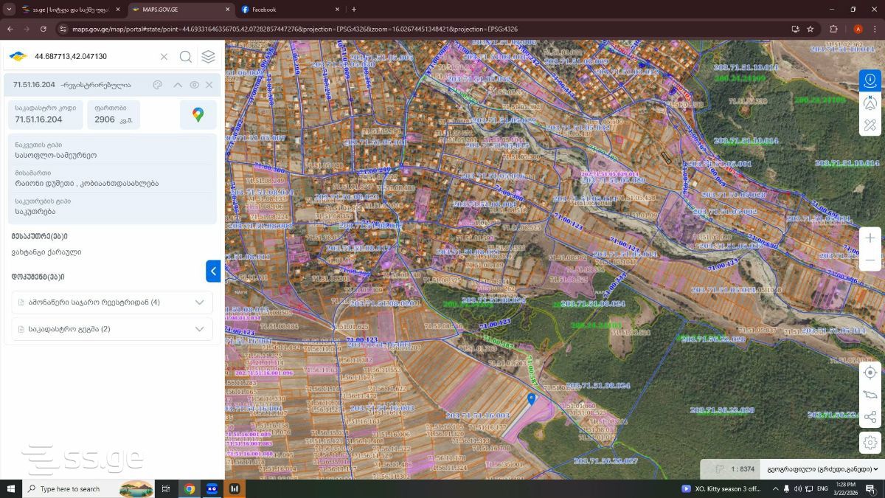
Task: Select the measurement tools icon
Action: (870, 125)
